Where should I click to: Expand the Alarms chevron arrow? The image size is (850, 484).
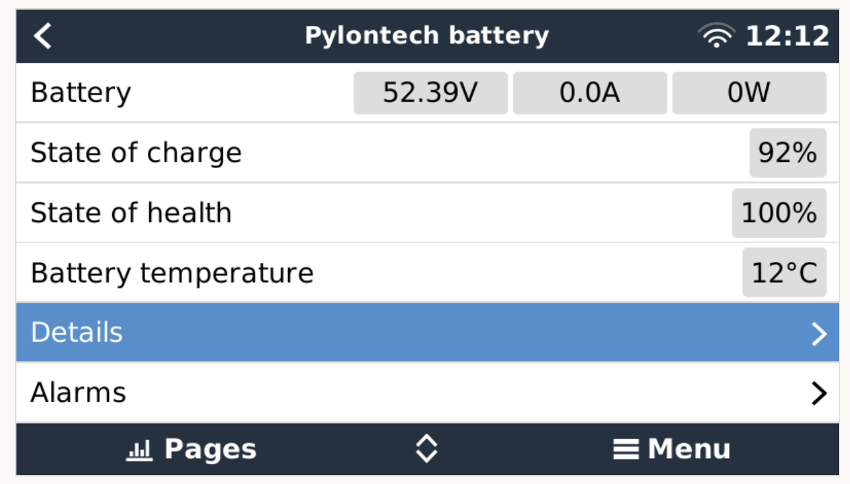819,393
